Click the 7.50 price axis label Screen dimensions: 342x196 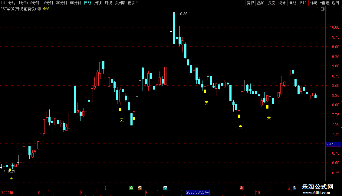tap(335, 124)
